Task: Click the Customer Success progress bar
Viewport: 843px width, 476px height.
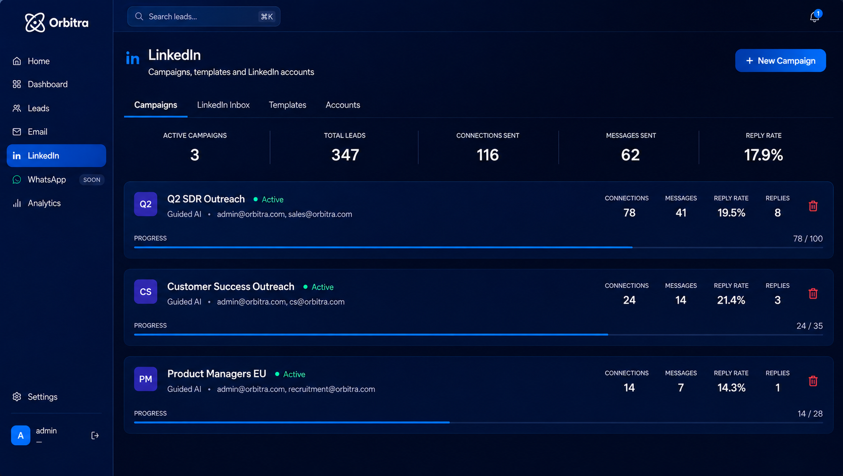Action: pyautogui.click(x=478, y=335)
